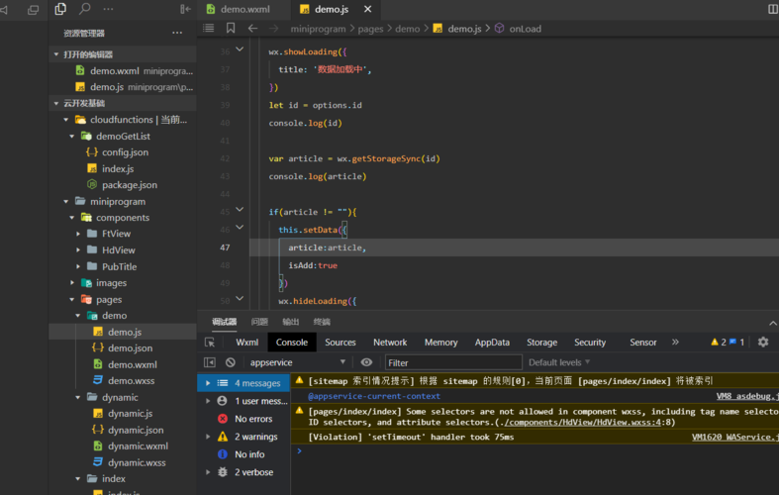The image size is (779, 495).
Task: Click the messages count flag badge
Action: 736,342
